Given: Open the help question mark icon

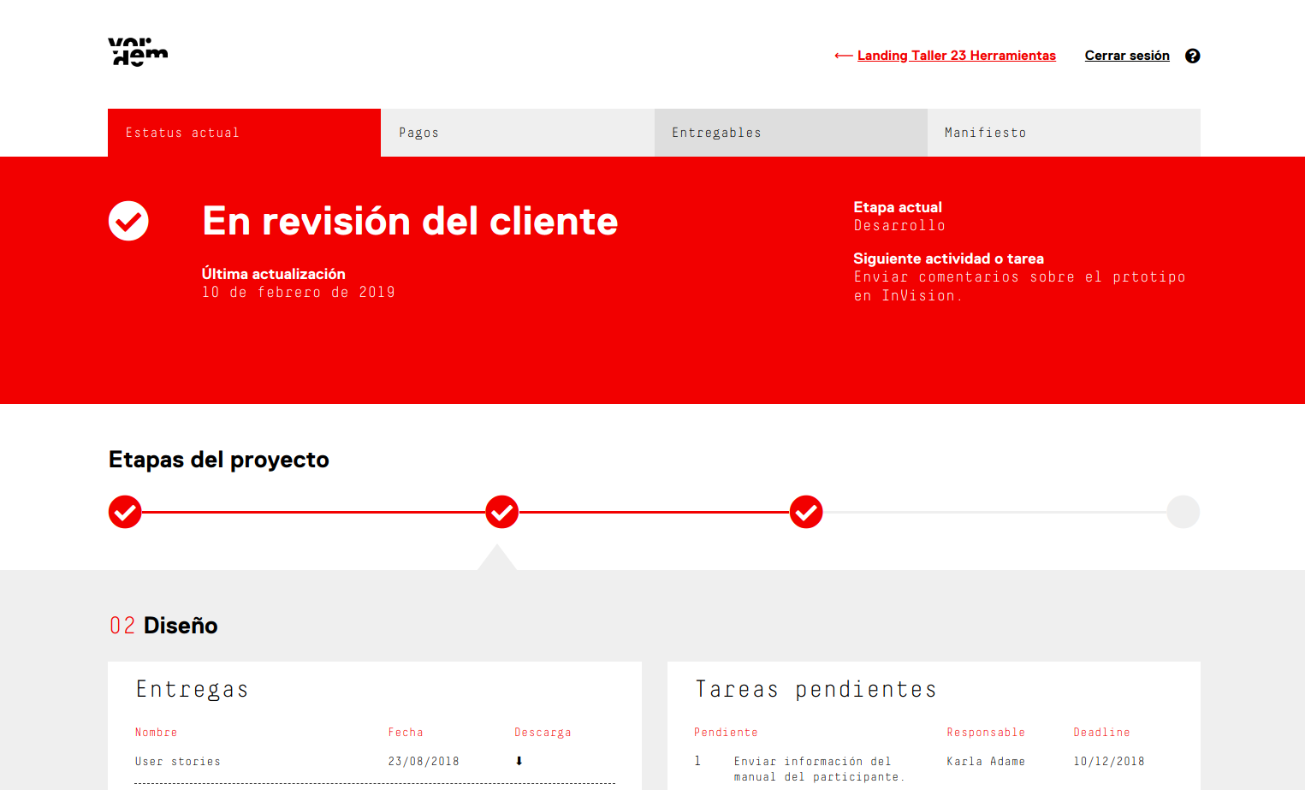Looking at the screenshot, I should tap(1192, 56).
